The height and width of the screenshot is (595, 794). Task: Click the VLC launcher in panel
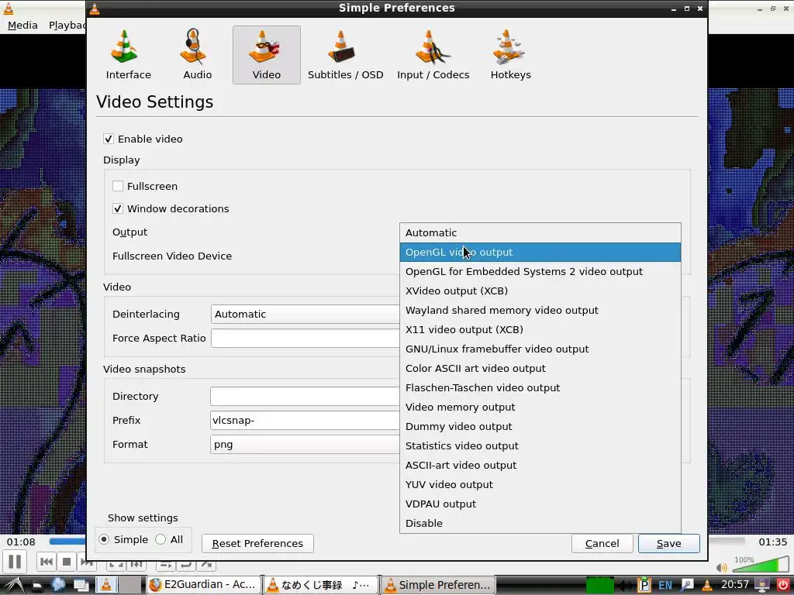pyautogui.click(x=106, y=585)
